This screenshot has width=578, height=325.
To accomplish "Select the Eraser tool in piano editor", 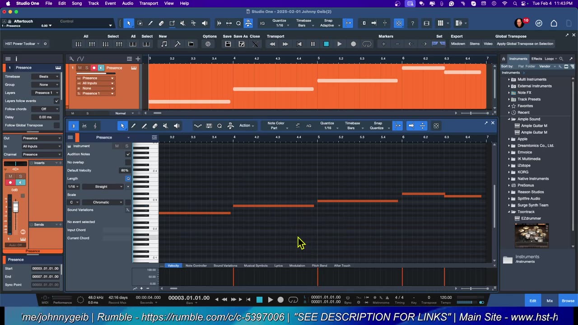I will click(155, 126).
